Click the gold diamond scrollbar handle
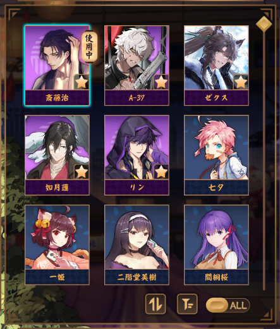This screenshot has height=329, width=280. pos(264,24)
